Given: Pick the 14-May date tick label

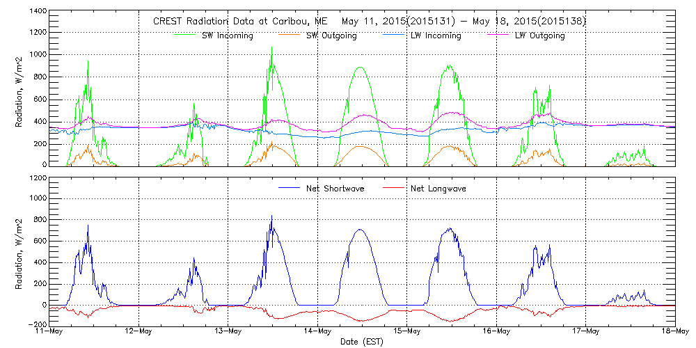Looking at the screenshot, I should 318,331.
